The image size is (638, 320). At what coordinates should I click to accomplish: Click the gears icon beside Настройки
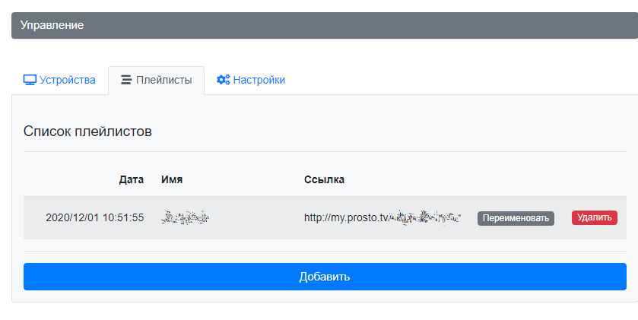(223, 80)
